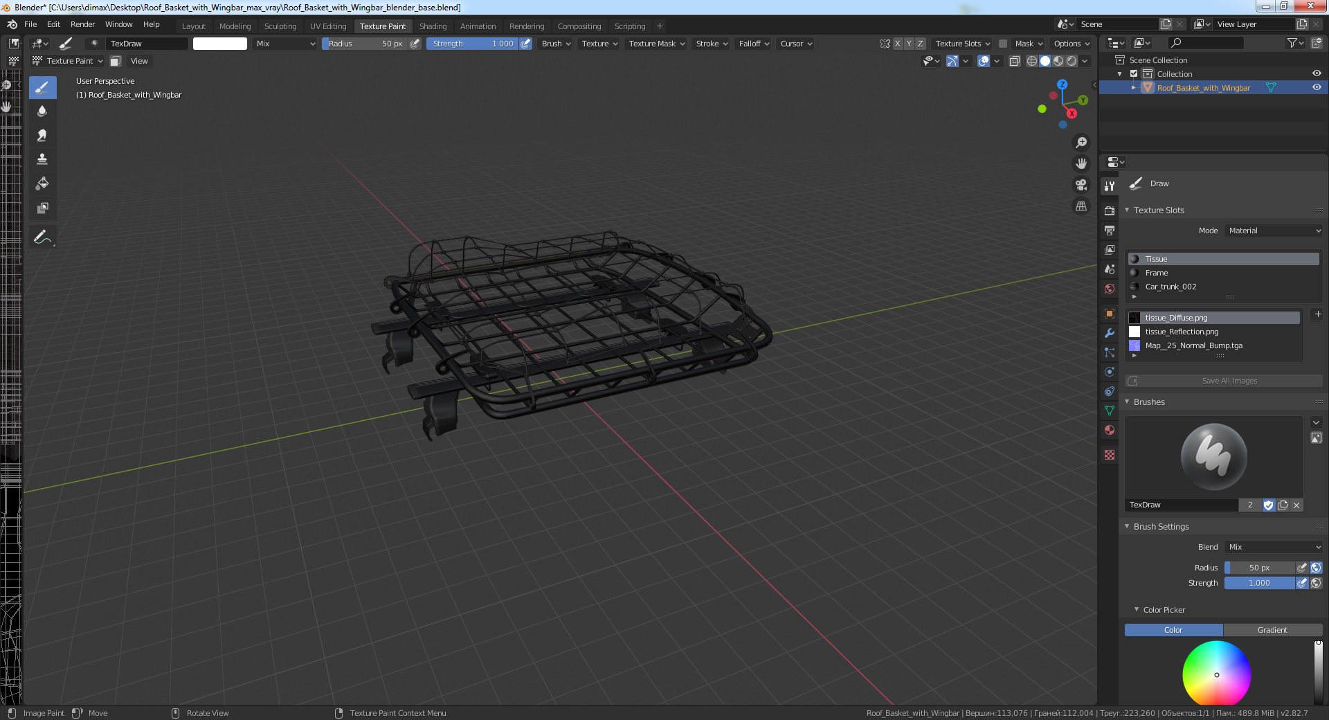Expand Roof_Basket_with_Wingbar in outliner
This screenshot has height=720, width=1329.
click(1134, 87)
